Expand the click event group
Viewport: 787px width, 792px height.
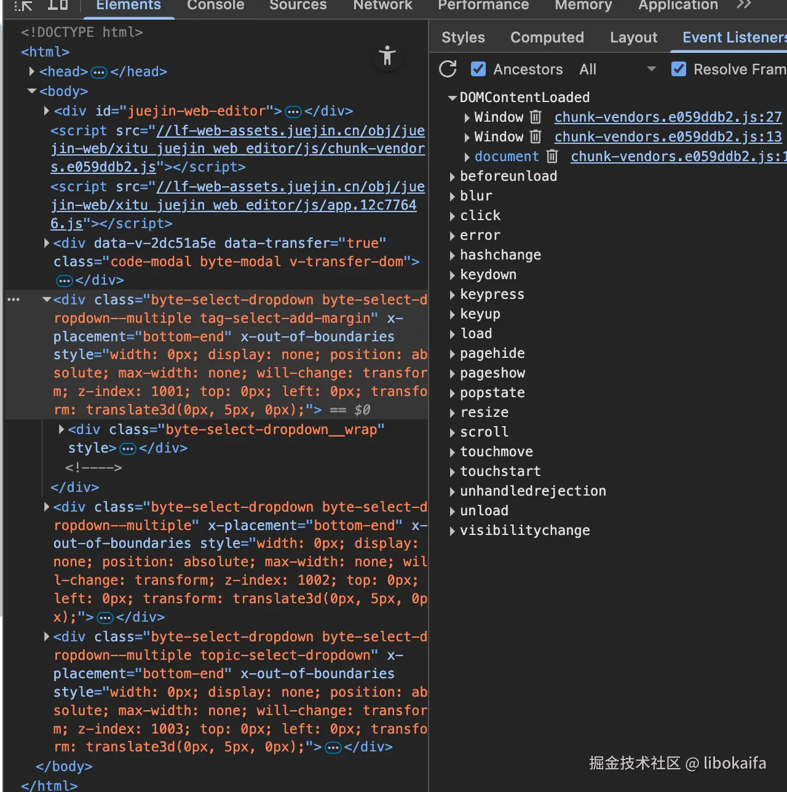point(453,216)
